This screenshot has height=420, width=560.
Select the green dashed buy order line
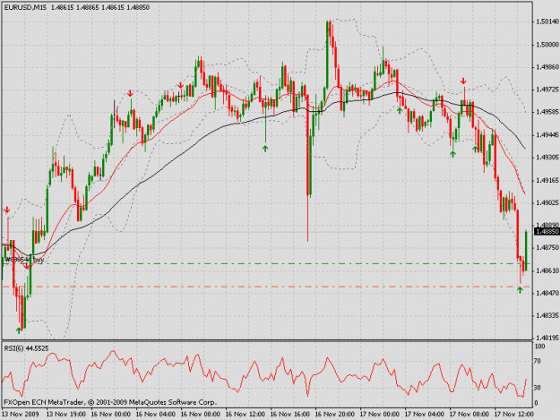click(266, 264)
